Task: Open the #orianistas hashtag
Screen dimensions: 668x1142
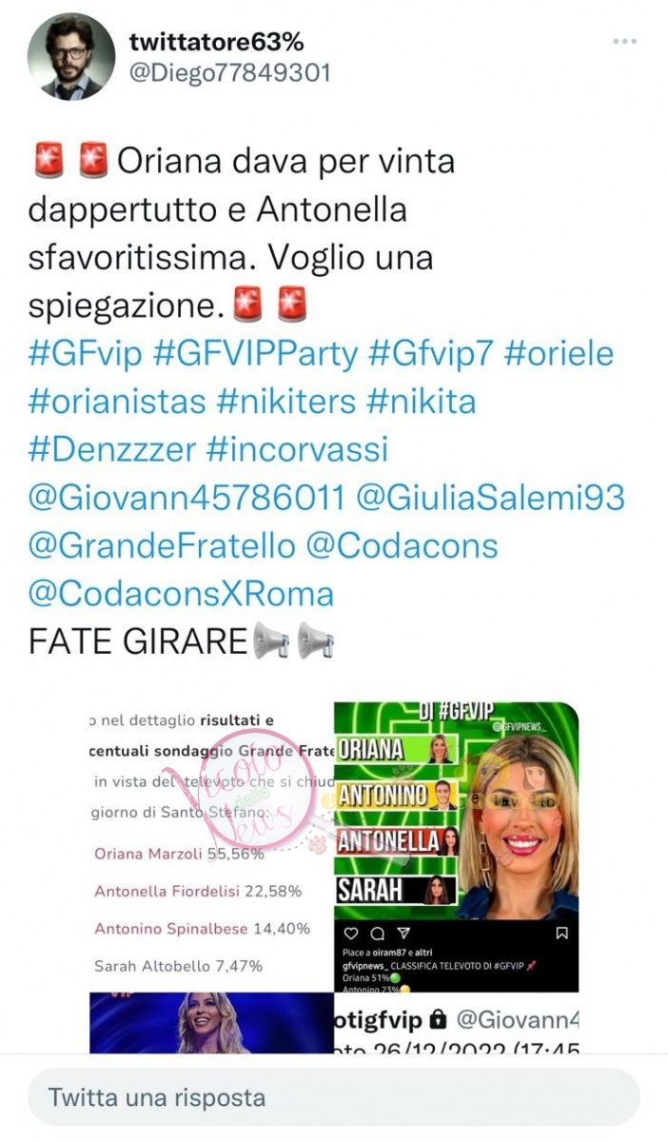Action: click(x=117, y=402)
